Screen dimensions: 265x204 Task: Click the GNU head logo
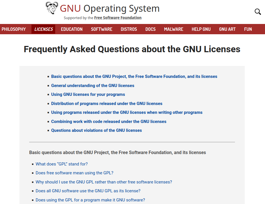pyautogui.click(x=52, y=8)
